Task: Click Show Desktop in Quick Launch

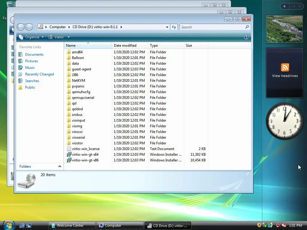Action: (x=22, y=226)
